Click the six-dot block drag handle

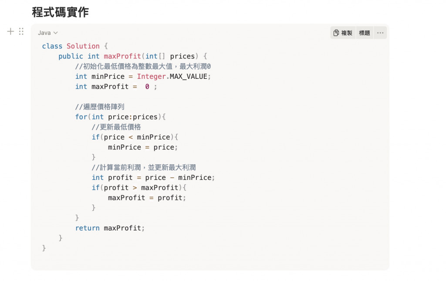pos(21,31)
